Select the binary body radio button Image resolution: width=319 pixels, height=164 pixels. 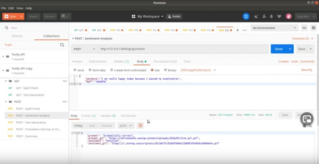[165, 70]
